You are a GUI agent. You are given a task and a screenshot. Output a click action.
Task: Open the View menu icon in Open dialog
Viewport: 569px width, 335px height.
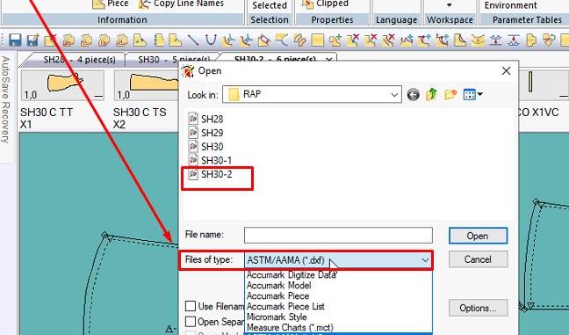coord(472,95)
